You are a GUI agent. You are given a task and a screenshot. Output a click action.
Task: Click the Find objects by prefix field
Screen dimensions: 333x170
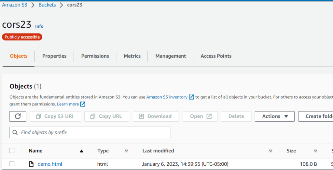pyautogui.click(x=90, y=132)
